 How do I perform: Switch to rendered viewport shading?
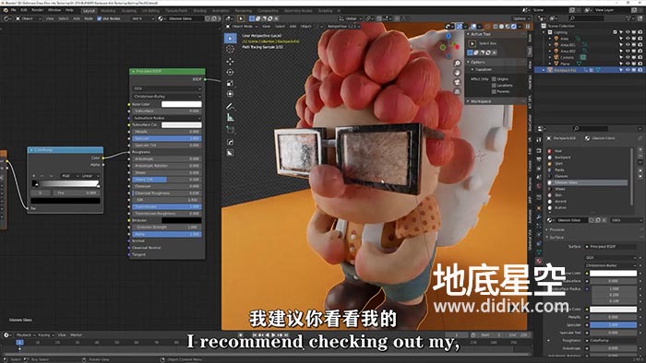click(514, 27)
